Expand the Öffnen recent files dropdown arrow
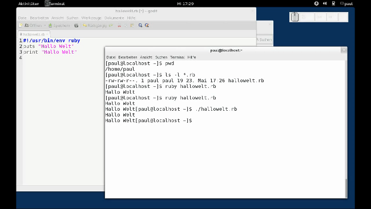The image size is (371, 209). (45, 25)
